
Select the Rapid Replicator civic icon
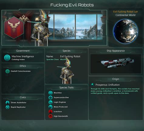(8, 107)
